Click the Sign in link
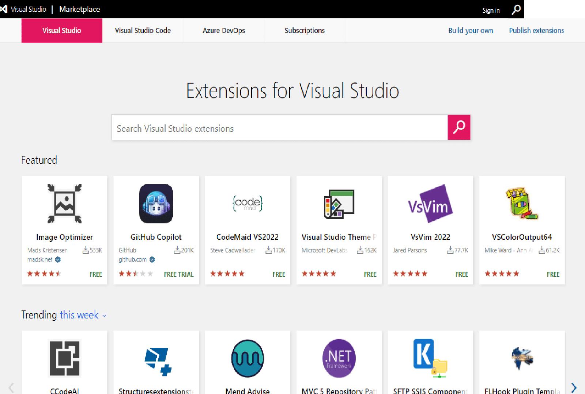The image size is (585, 394). click(491, 11)
